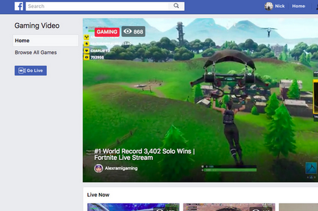Focus the Search input field
This screenshot has height=211, width=318.
(x=97, y=6)
